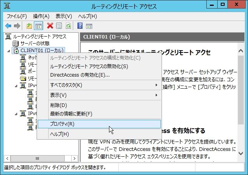Click the green Refresh toolbar icon
The height and width of the screenshot is (175, 248).
[69, 26]
